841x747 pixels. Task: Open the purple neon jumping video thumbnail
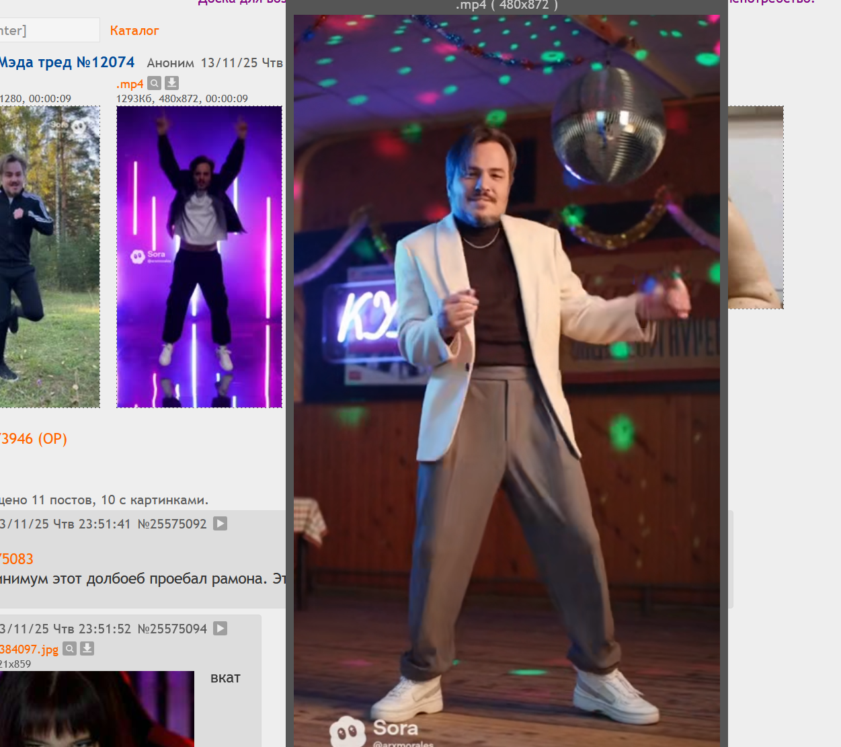pyautogui.click(x=200, y=257)
